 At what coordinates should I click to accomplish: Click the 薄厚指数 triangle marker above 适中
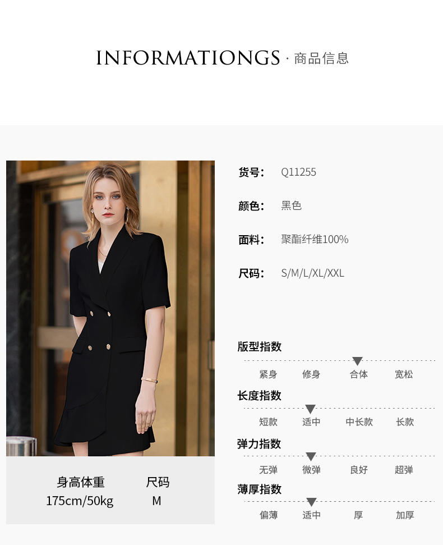tap(311, 502)
